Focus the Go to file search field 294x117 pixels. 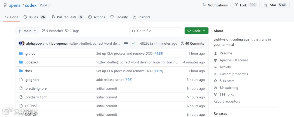pyautogui.click(x=155, y=31)
